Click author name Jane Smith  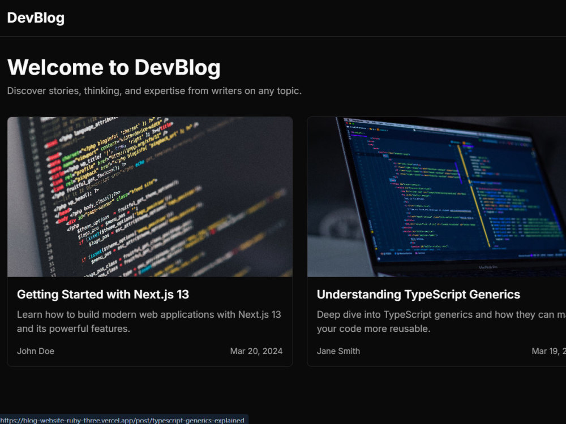click(338, 351)
